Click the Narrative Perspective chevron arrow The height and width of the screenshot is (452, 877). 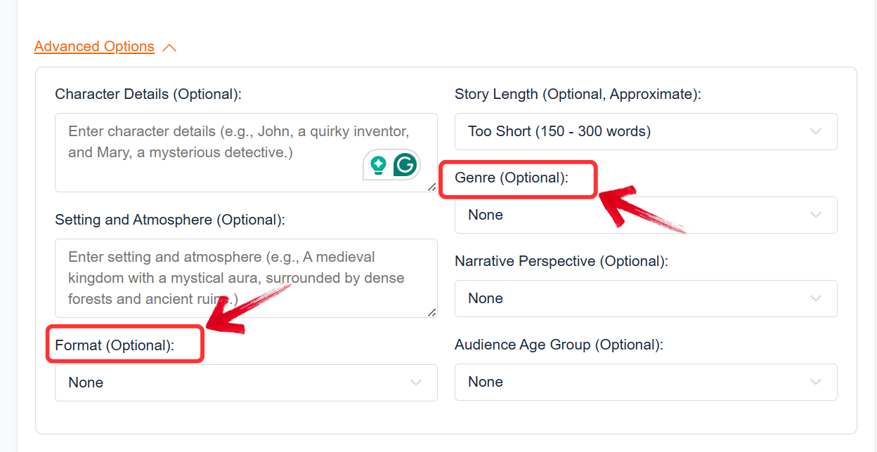point(815,298)
